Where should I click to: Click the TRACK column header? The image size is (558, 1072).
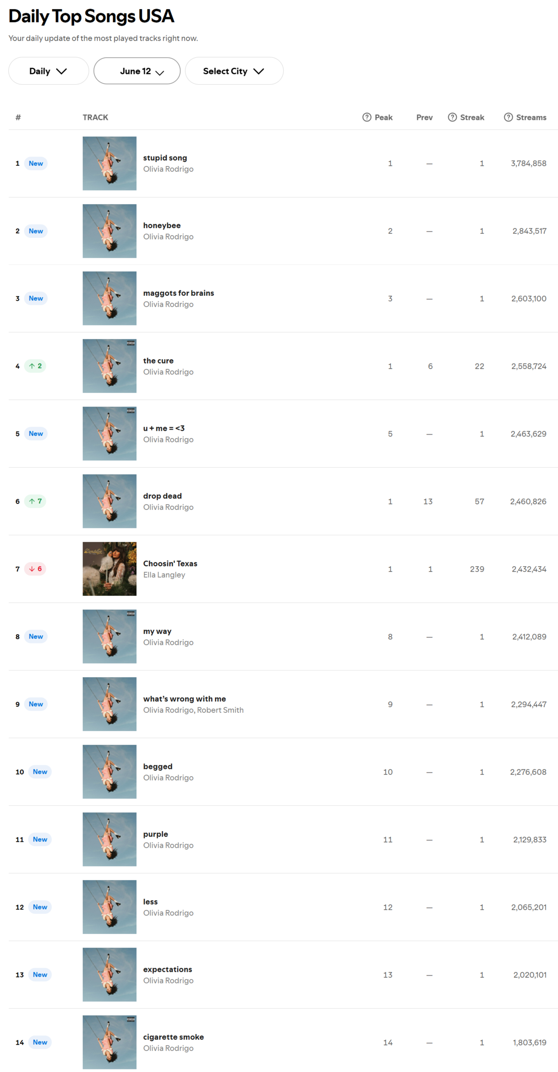coord(95,117)
